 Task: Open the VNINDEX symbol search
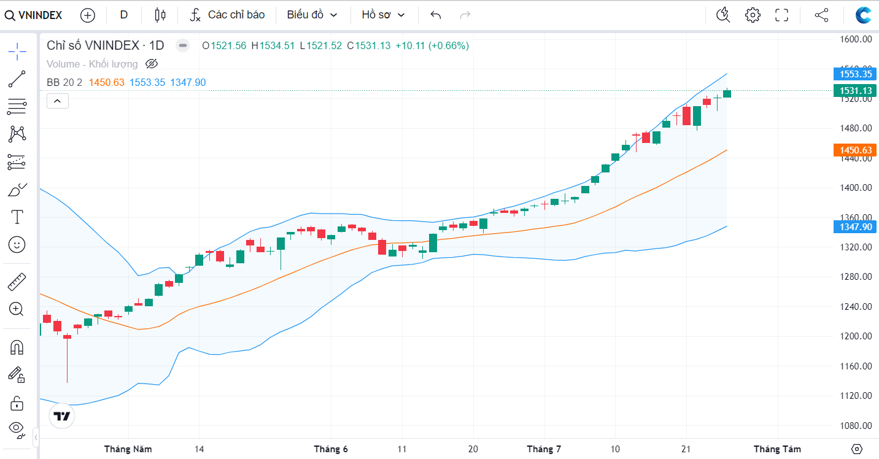tap(34, 15)
